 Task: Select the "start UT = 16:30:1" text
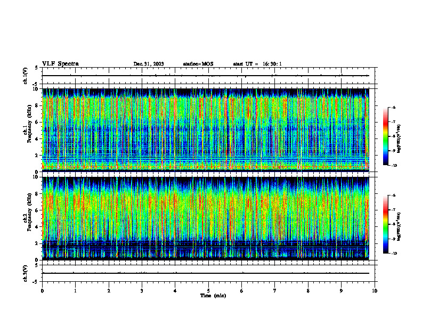tap(257, 64)
